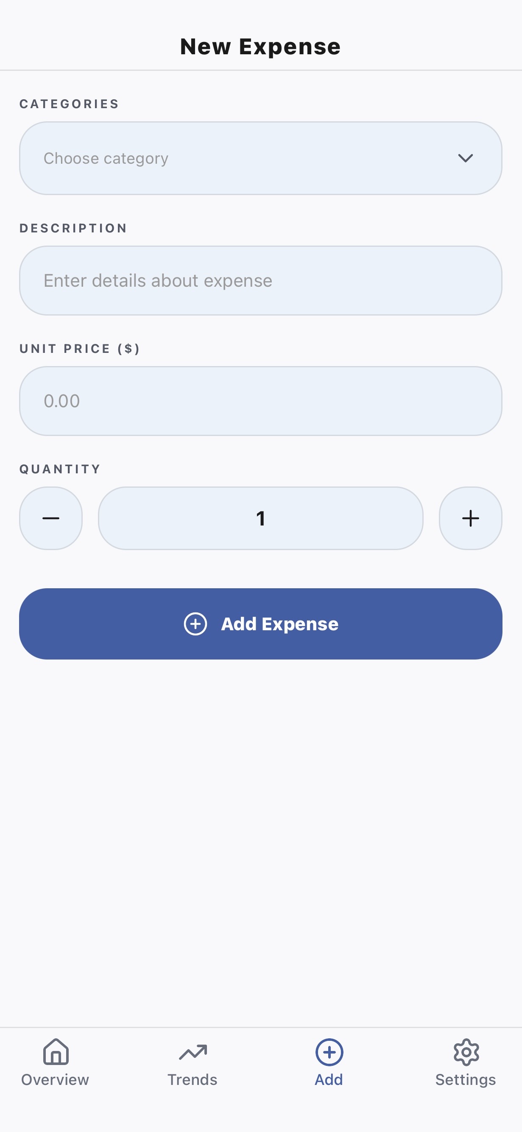Increase quantity with the plus icon
The width and height of the screenshot is (522, 1132).
tap(470, 518)
